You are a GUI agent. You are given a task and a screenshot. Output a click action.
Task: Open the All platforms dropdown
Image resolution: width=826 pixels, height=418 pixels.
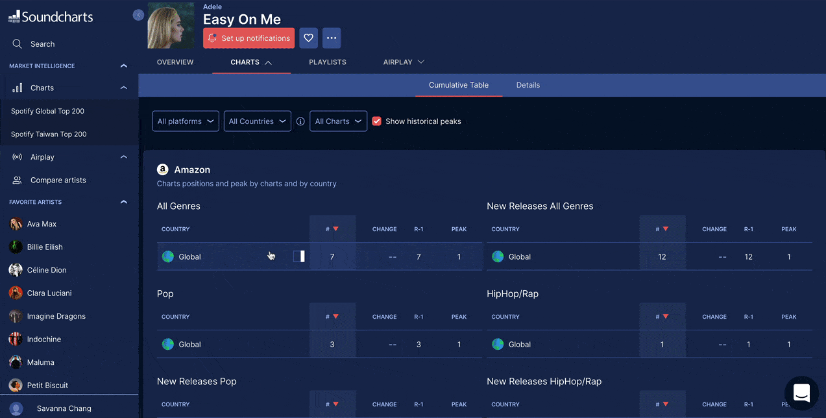(186, 121)
